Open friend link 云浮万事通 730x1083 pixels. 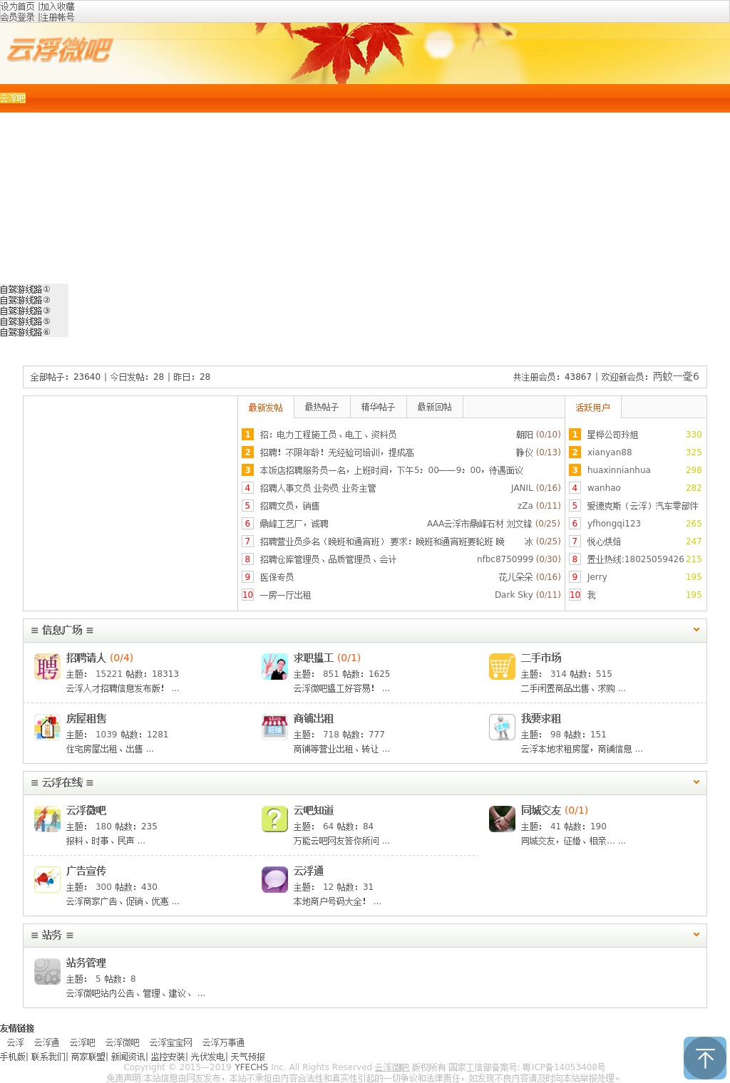223,1042
